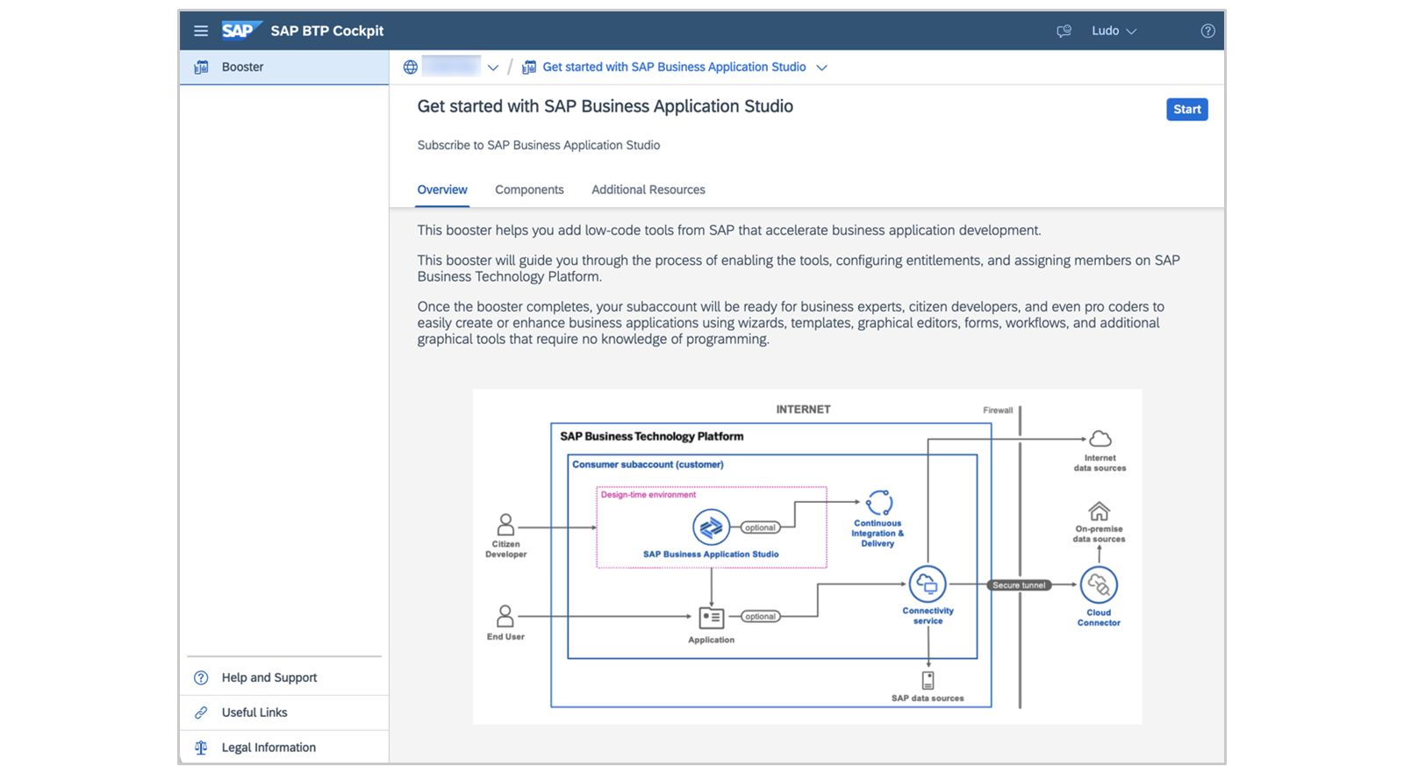Click the Start button
The width and height of the screenshot is (1404, 774).
coord(1186,109)
